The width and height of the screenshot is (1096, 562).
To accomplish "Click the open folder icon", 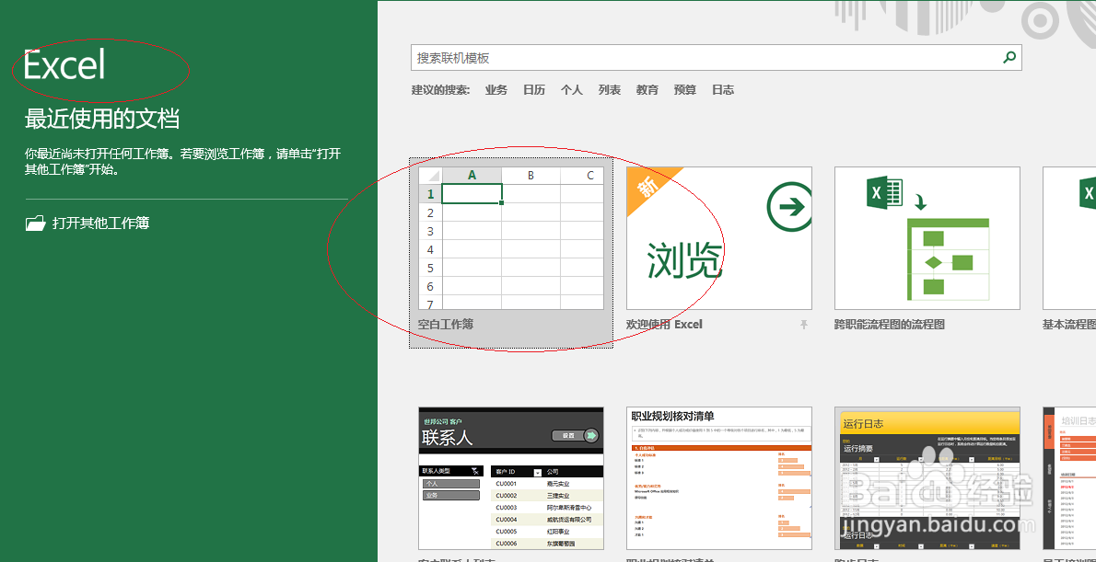I will pyautogui.click(x=36, y=224).
